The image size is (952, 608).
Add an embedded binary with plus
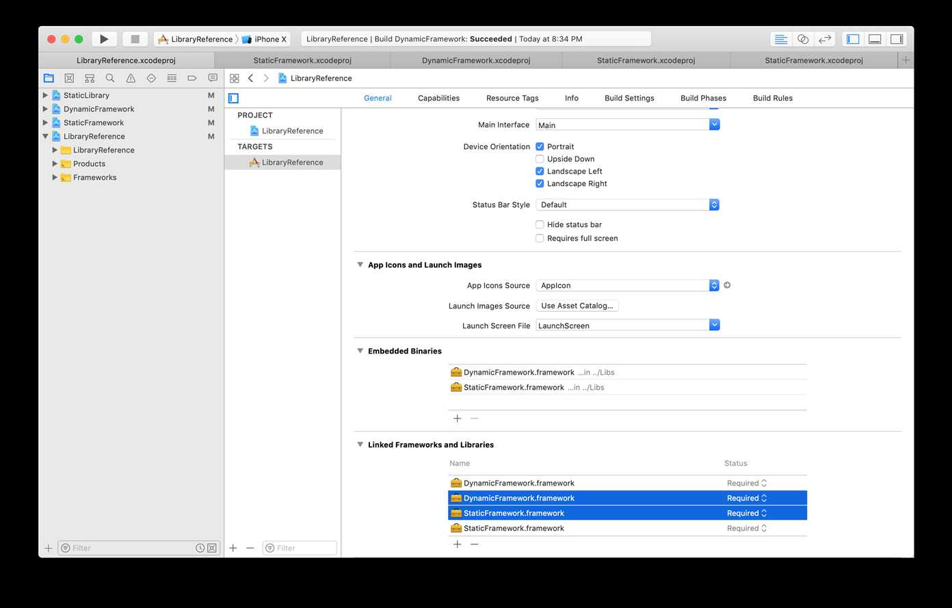tap(458, 418)
